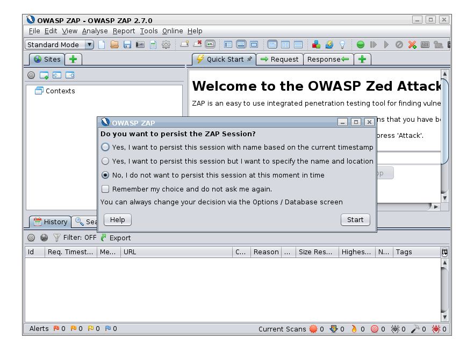Open the Analyse menu
The height and width of the screenshot is (361, 474).
95,31
